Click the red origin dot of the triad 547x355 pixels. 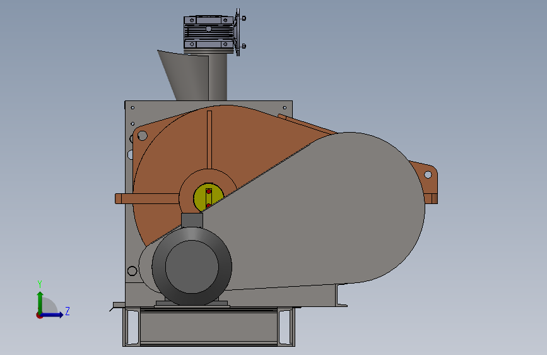[x=39, y=315]
